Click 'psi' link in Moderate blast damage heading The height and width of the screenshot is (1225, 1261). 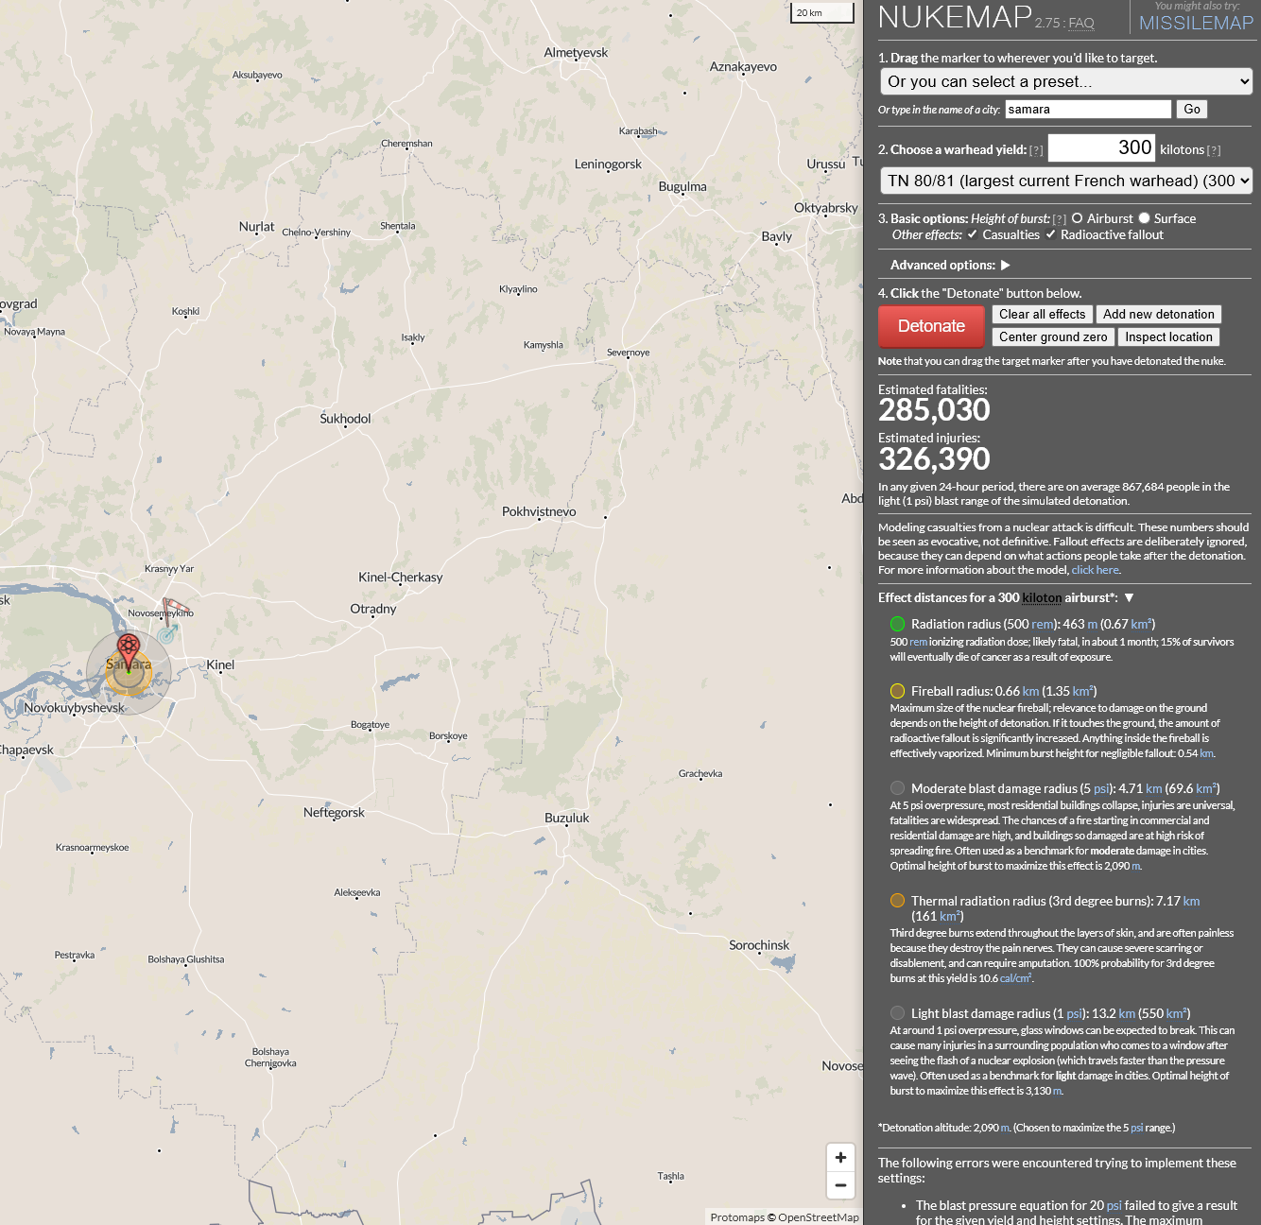1100,788
